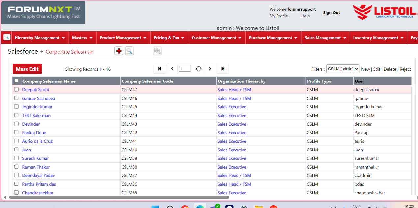Click the User column header

pos(383,81)
